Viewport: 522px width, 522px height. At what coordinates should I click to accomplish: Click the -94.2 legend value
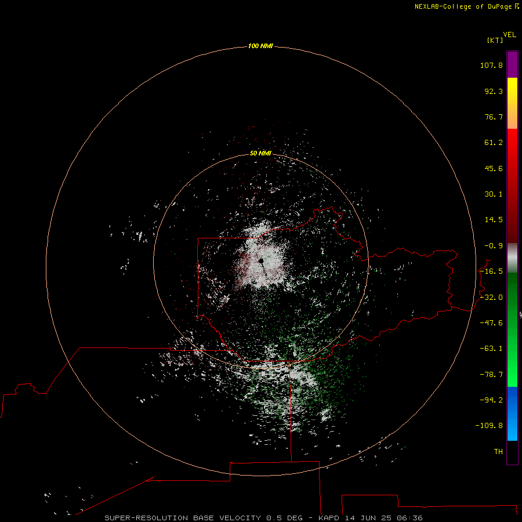click(x=491, y=400)
